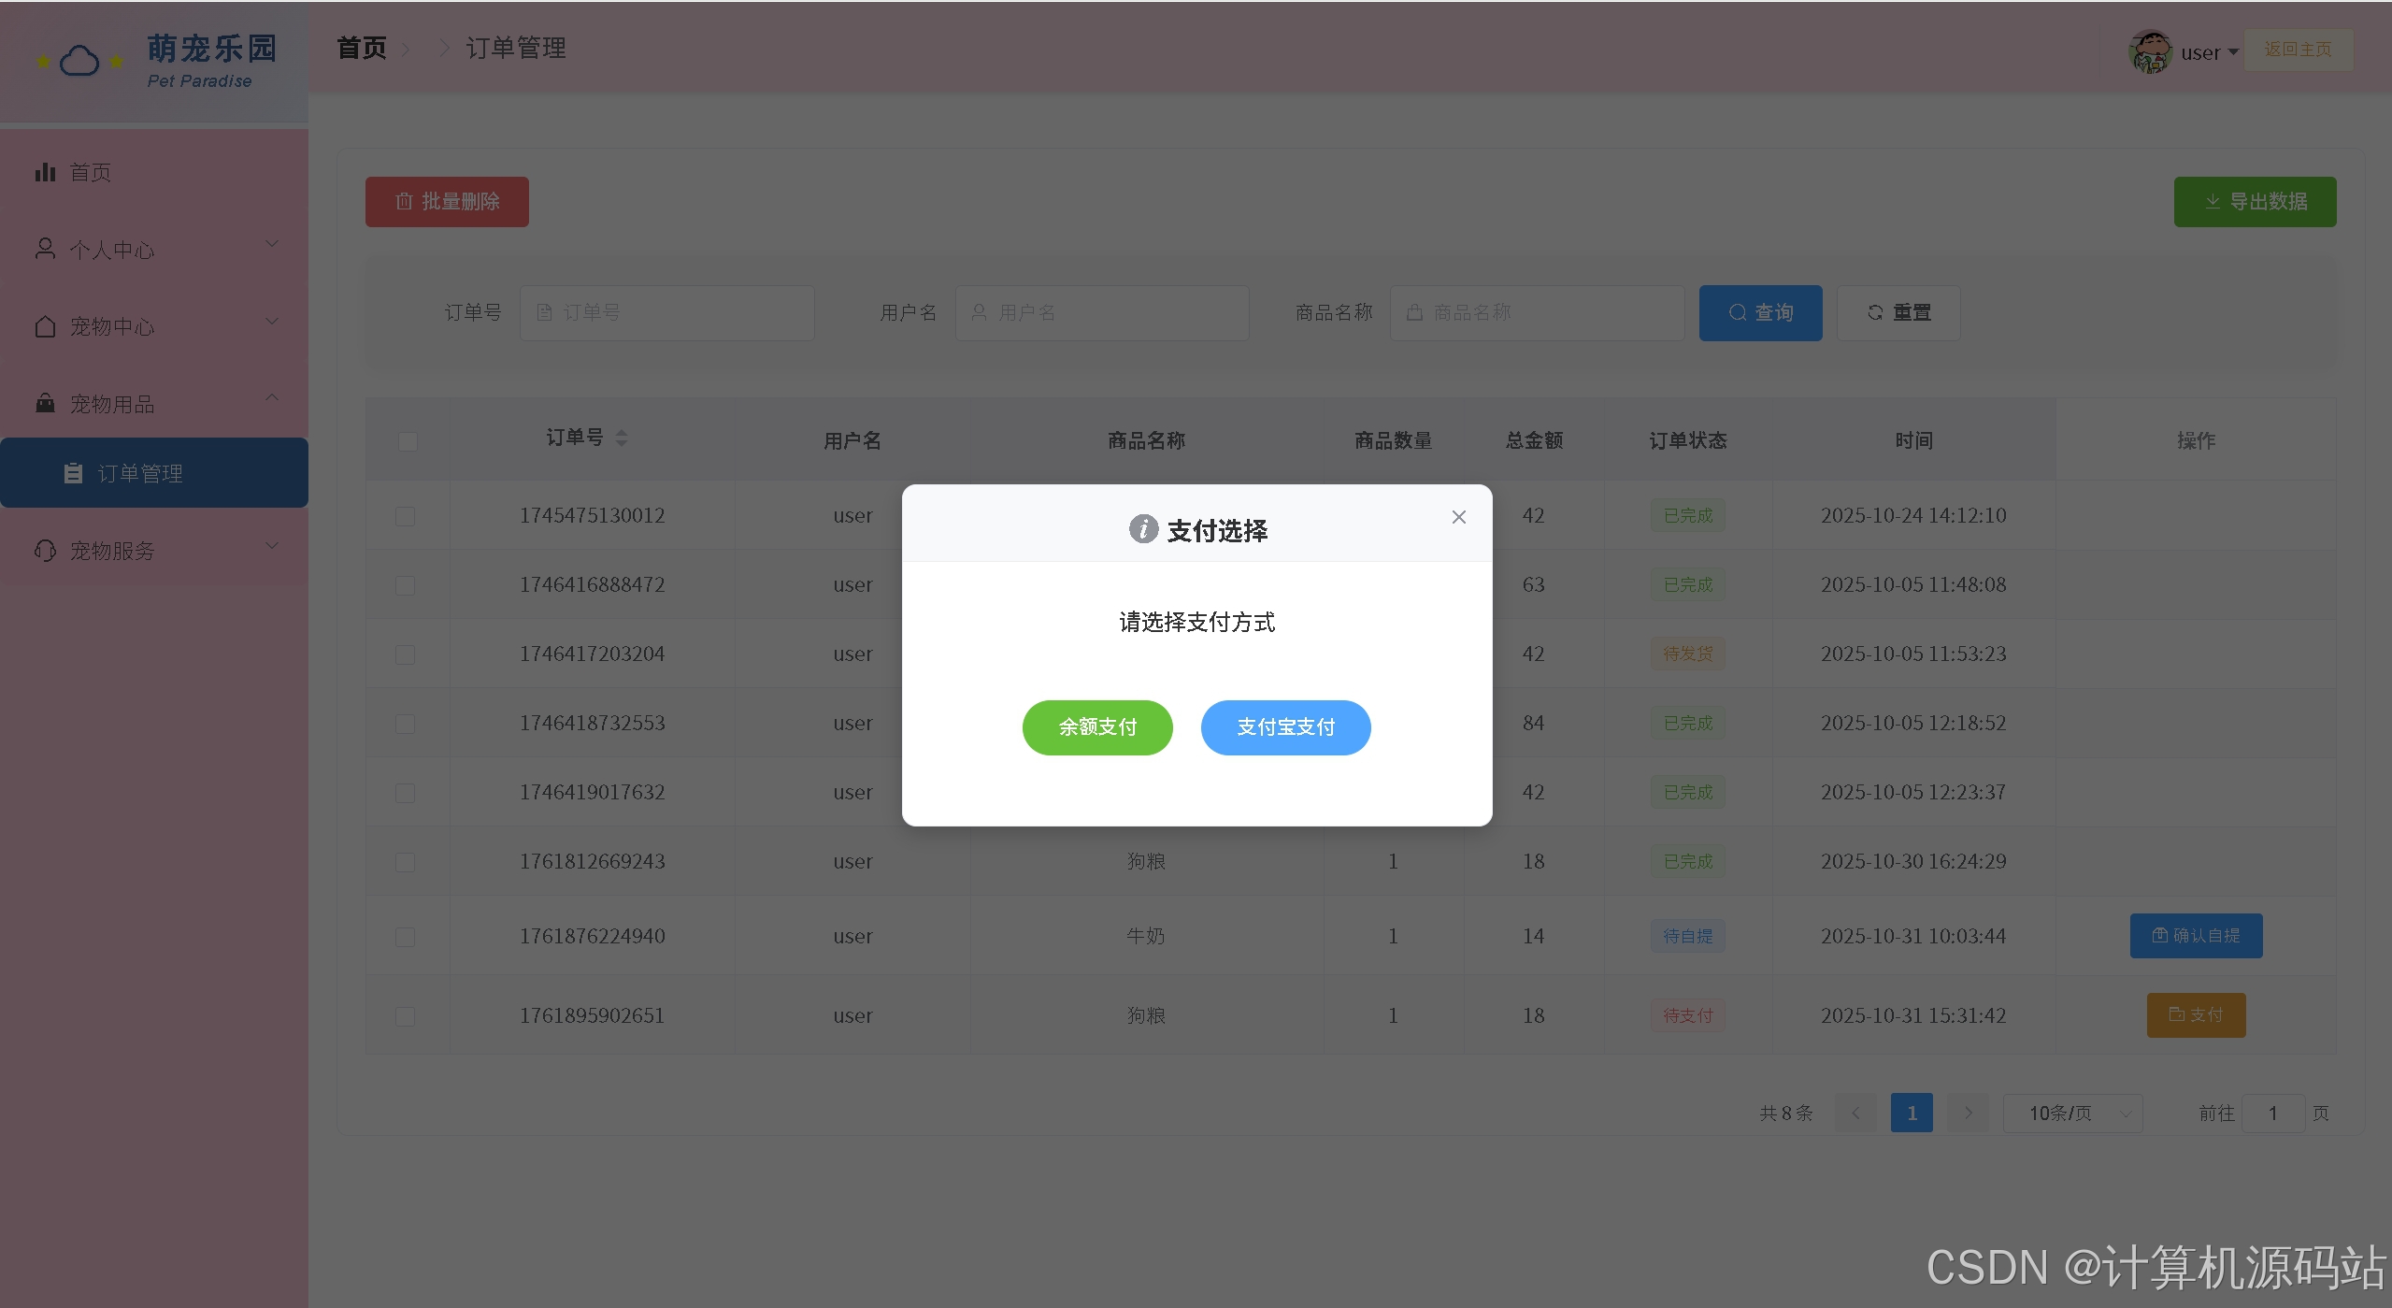This screenshot has height=1308, width=2392.
Task: Click the 查询 search button
Action: [1760, 313]
